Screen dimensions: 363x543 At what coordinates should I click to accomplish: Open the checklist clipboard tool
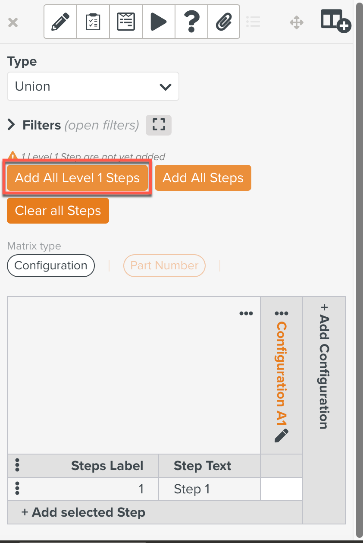point(93,21)
